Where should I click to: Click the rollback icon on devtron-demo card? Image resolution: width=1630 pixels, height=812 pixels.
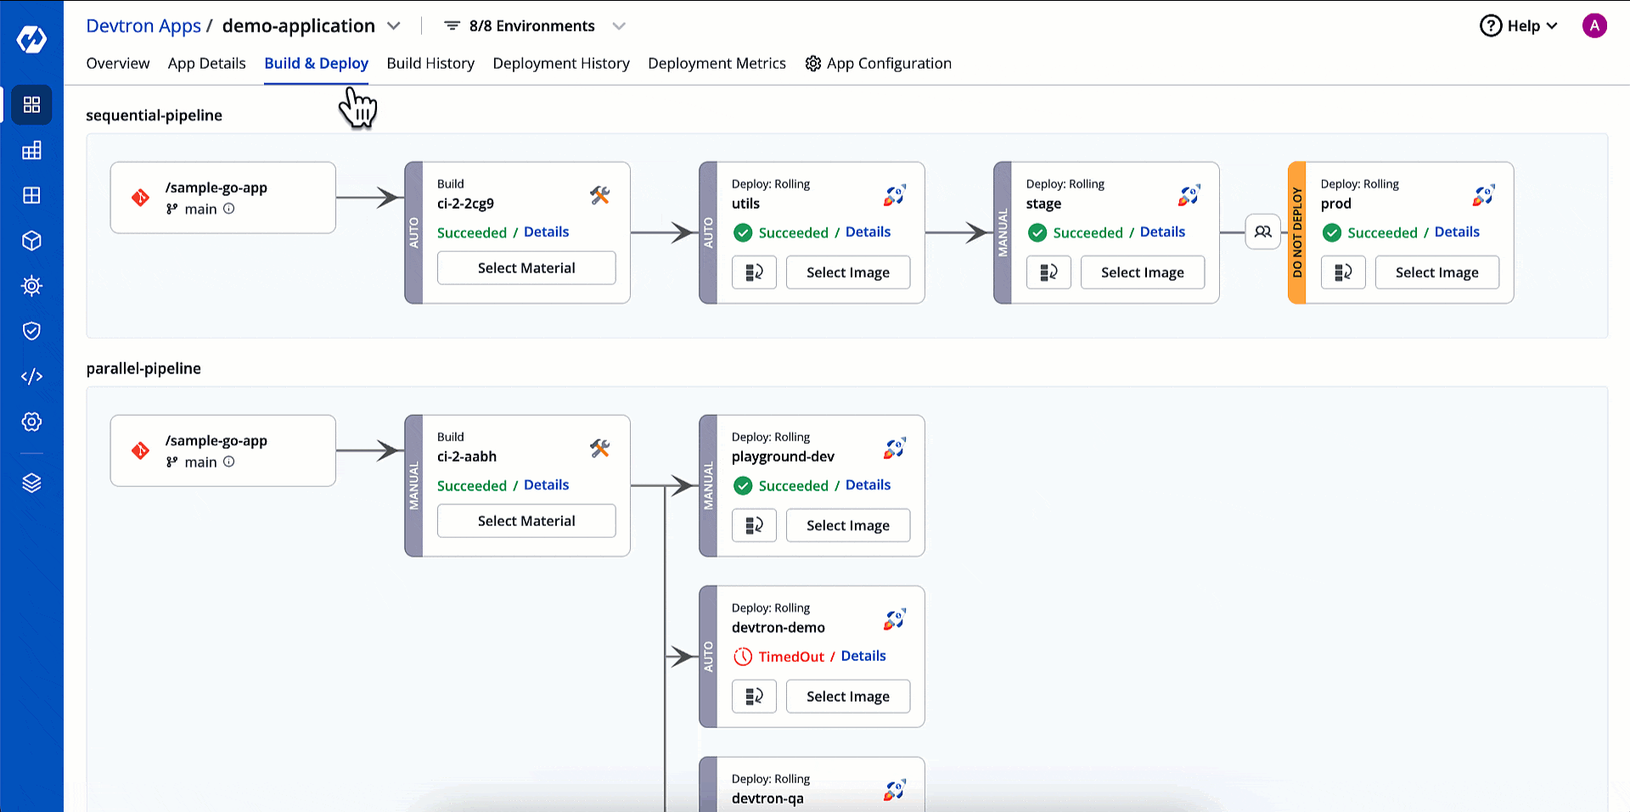click(x=754, y=696)
